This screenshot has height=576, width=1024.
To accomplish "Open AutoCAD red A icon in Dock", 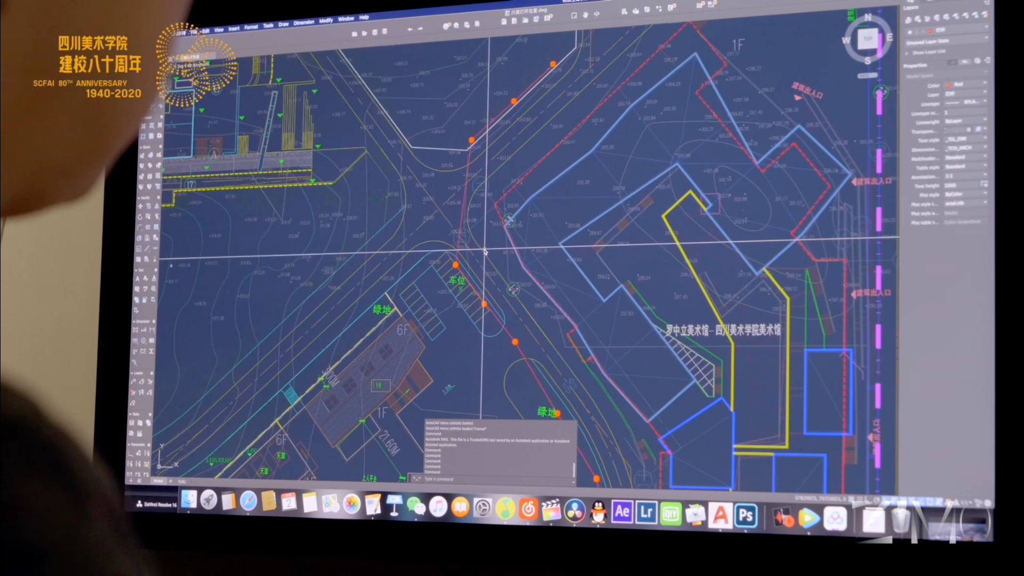I will [721, 516].
